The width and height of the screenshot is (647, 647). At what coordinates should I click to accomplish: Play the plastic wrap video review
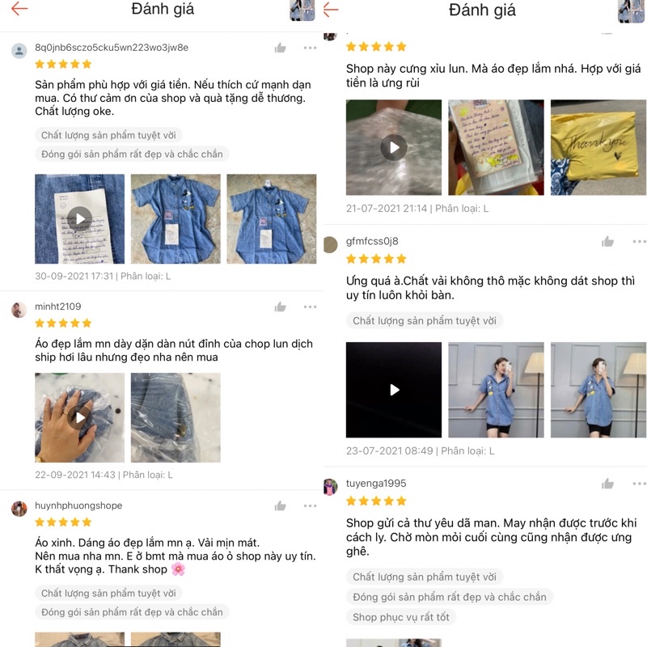pyautogui.click(x=394, y=147)
